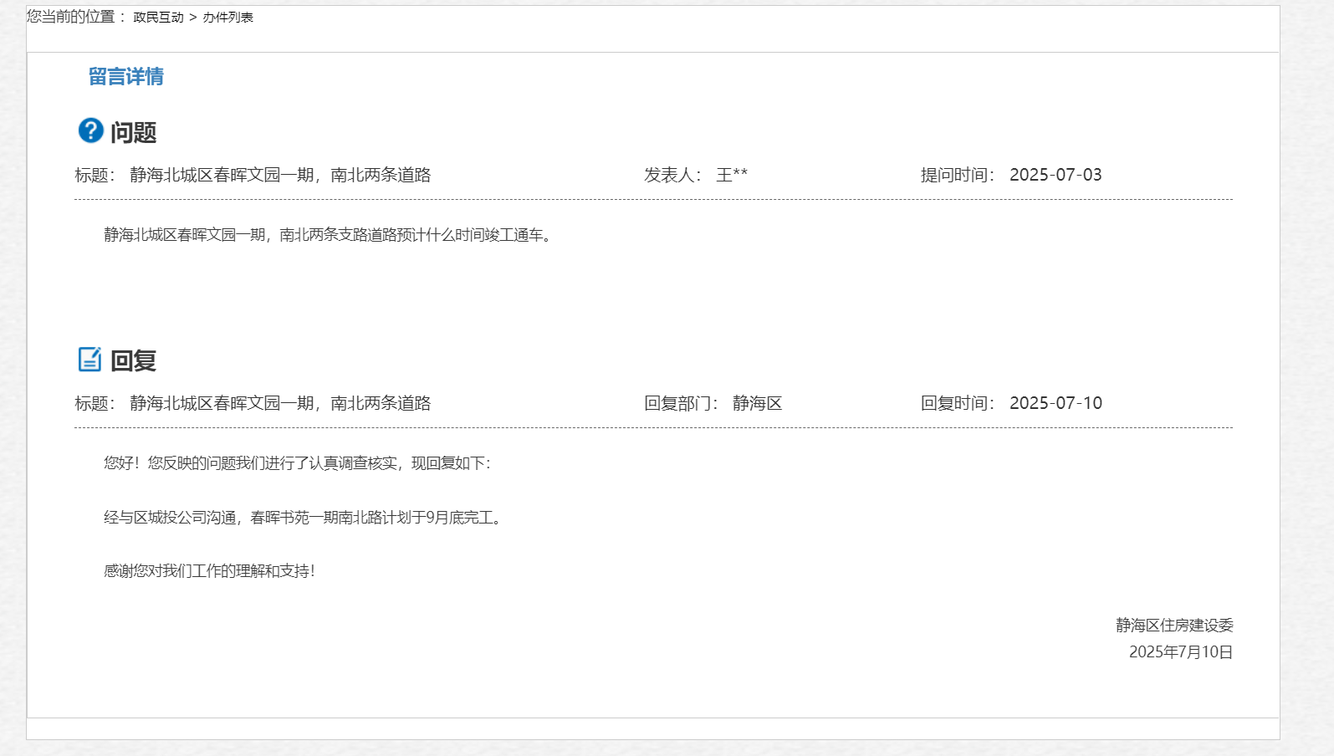
Task: Click the question date 2025-07-03
Action: coord(1055,175)
